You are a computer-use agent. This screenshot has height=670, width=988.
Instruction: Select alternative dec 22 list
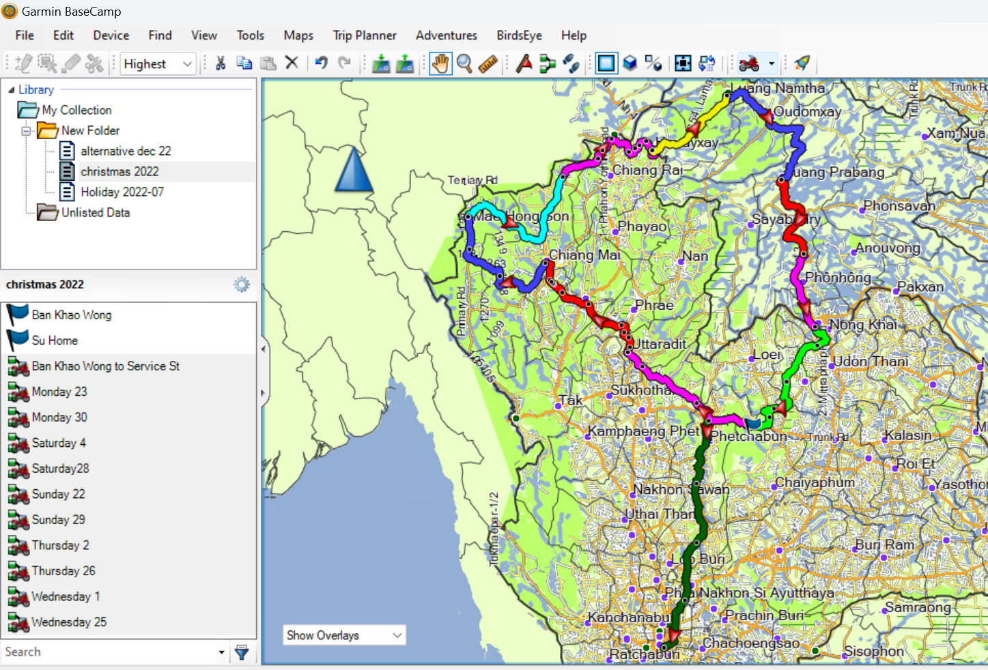point(126,151)
